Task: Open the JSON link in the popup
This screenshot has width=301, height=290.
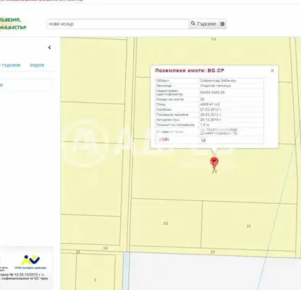Action: click(164, 140)
